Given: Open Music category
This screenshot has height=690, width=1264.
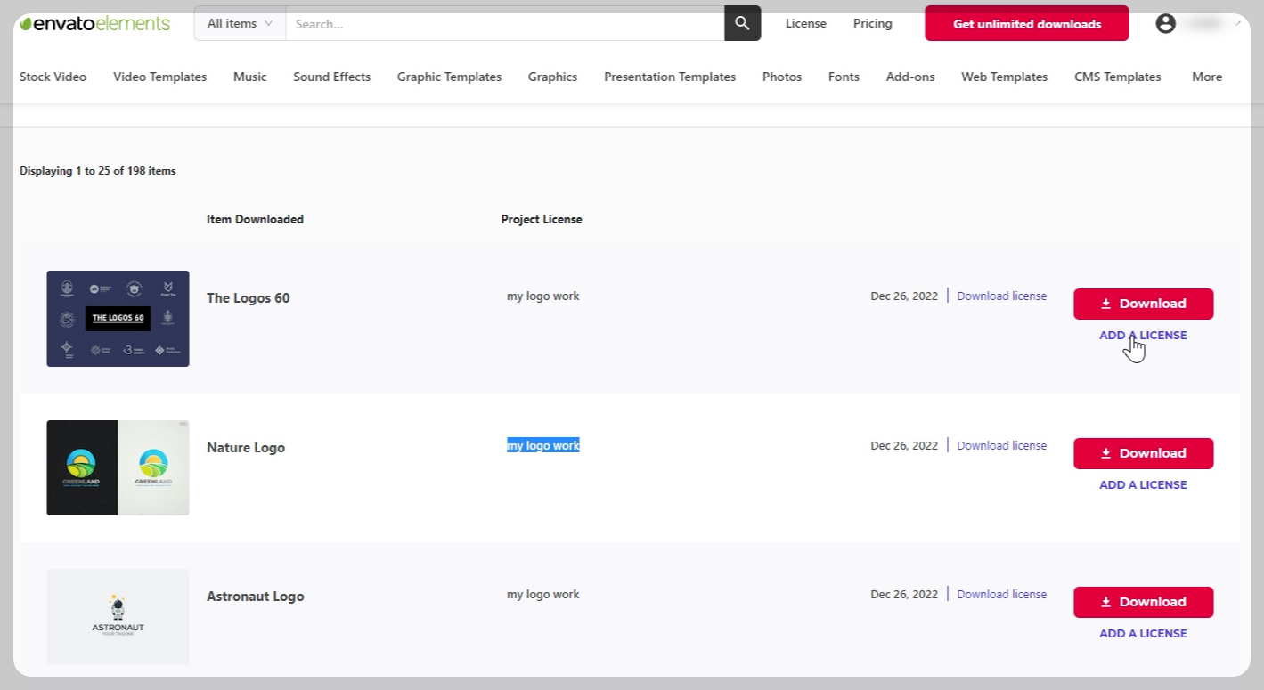Looking at the screenshot, I should point(250,77).
